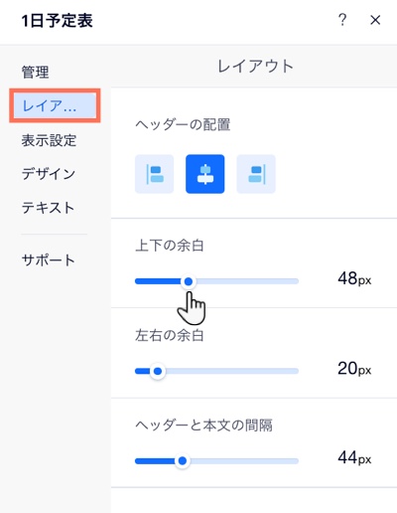This screenshot has height=513, width=397.
Task: Switch to the レイア... layout tab
Action: point(55,105)
